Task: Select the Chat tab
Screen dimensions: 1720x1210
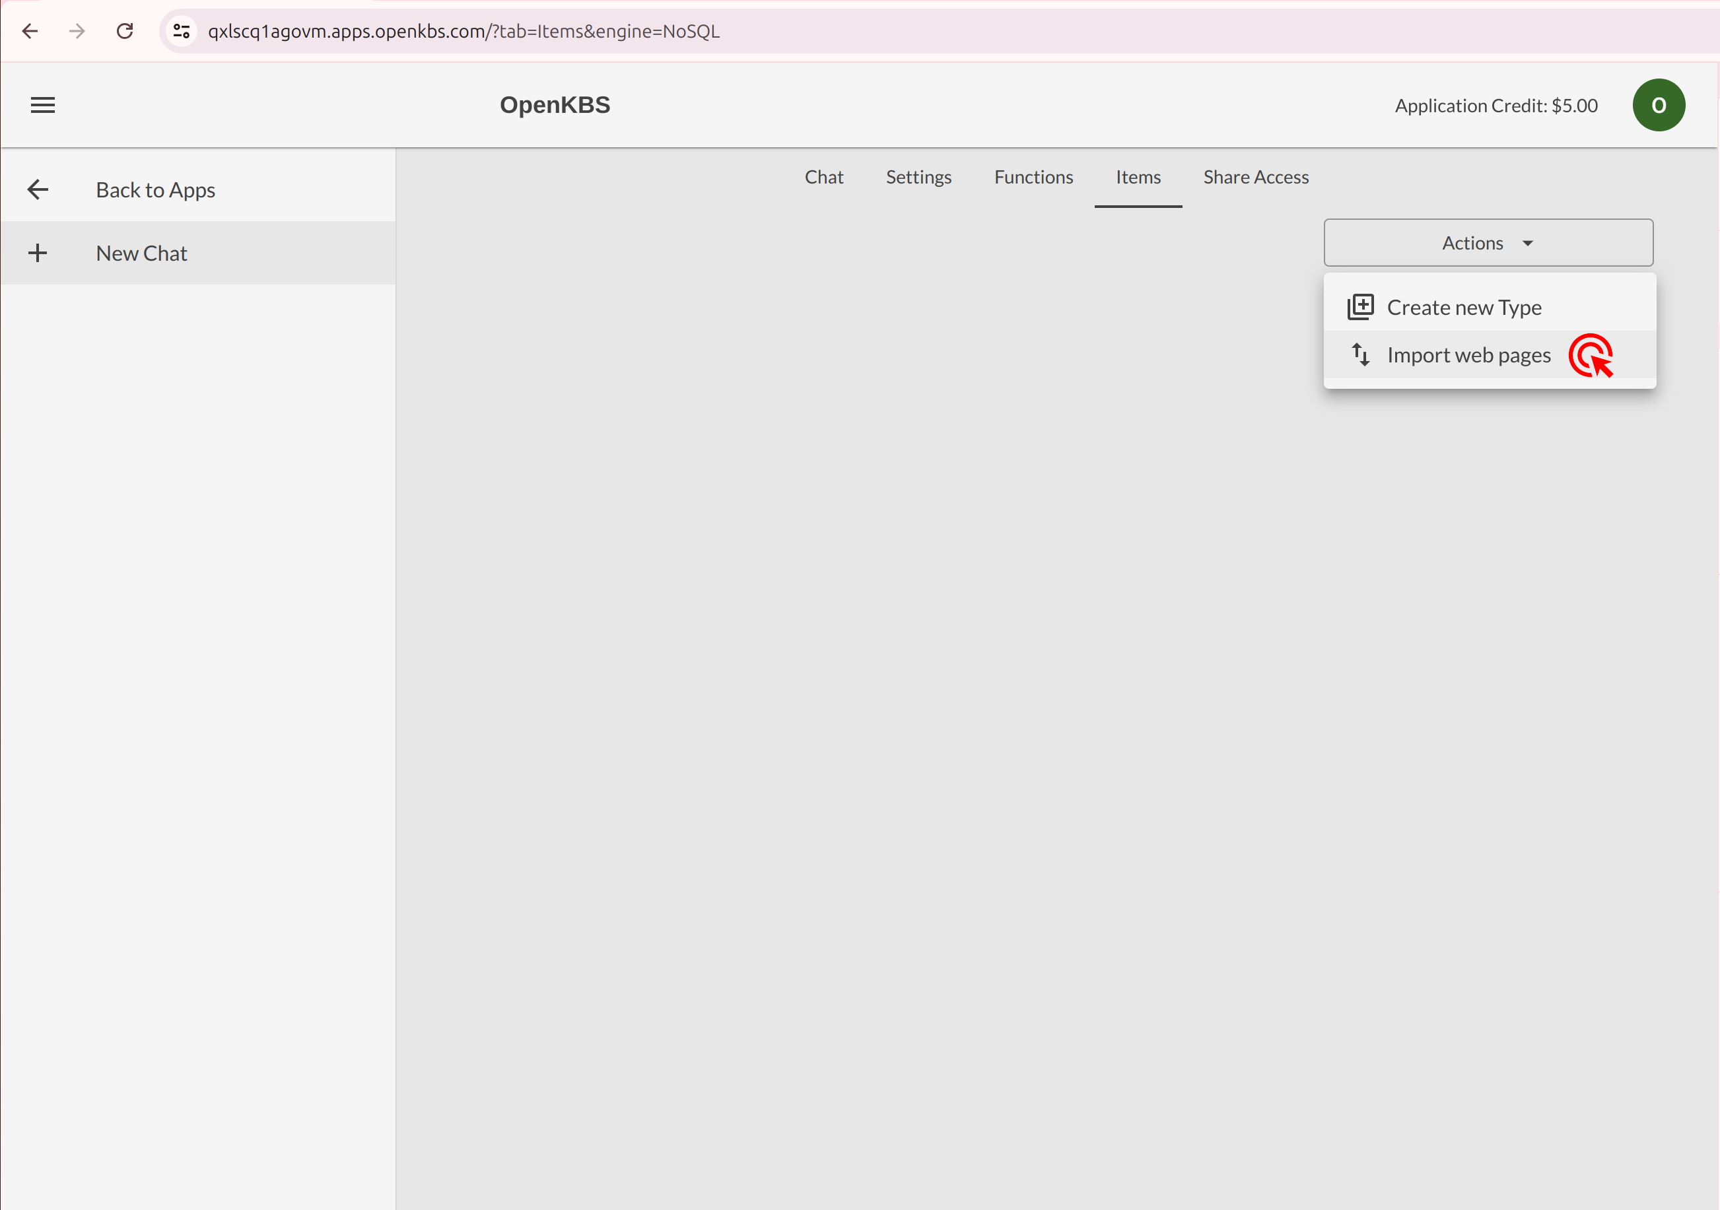Action: (824, 177)
